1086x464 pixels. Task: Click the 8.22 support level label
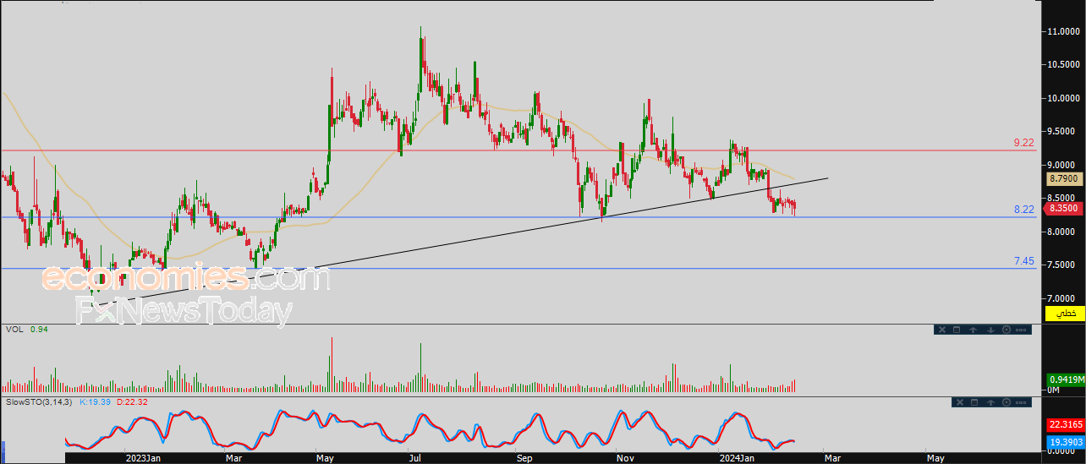point(1023,210)
